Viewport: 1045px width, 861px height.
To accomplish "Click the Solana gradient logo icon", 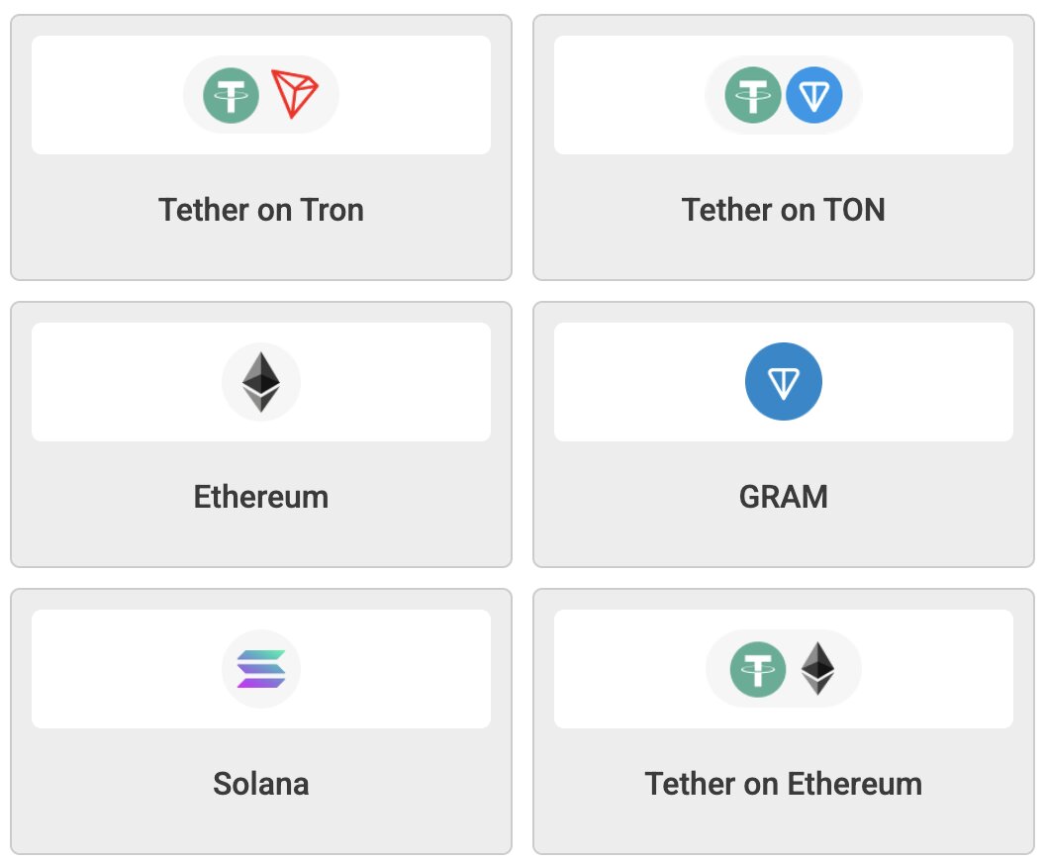I will pos(261,669).
